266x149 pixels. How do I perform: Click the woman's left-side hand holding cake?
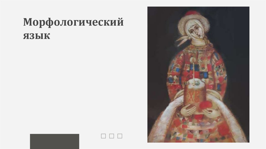pos(188,110)
